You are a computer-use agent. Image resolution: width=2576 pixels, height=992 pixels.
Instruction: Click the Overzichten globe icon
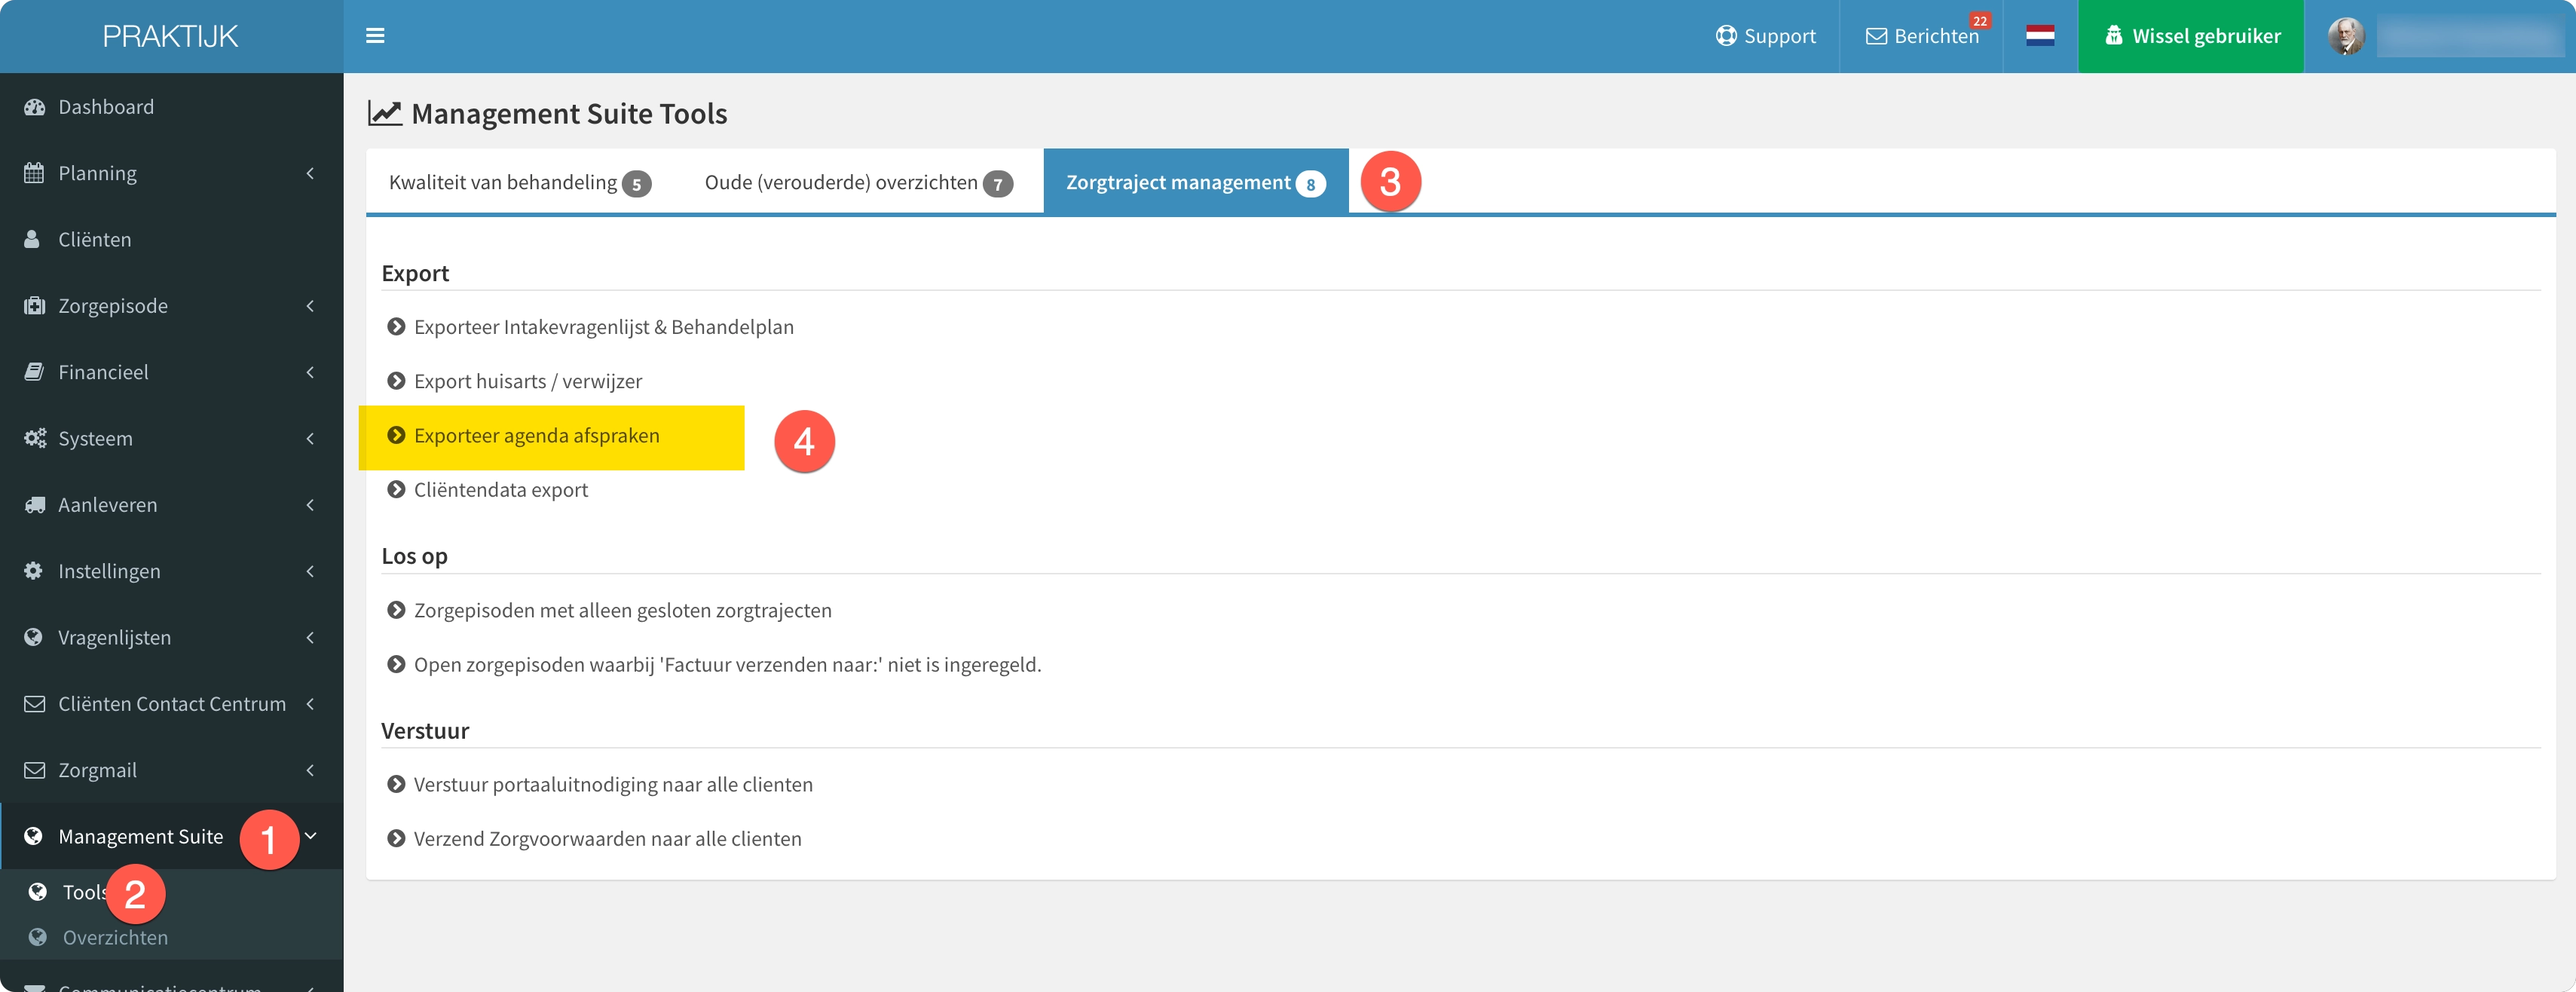coord(38,937)
